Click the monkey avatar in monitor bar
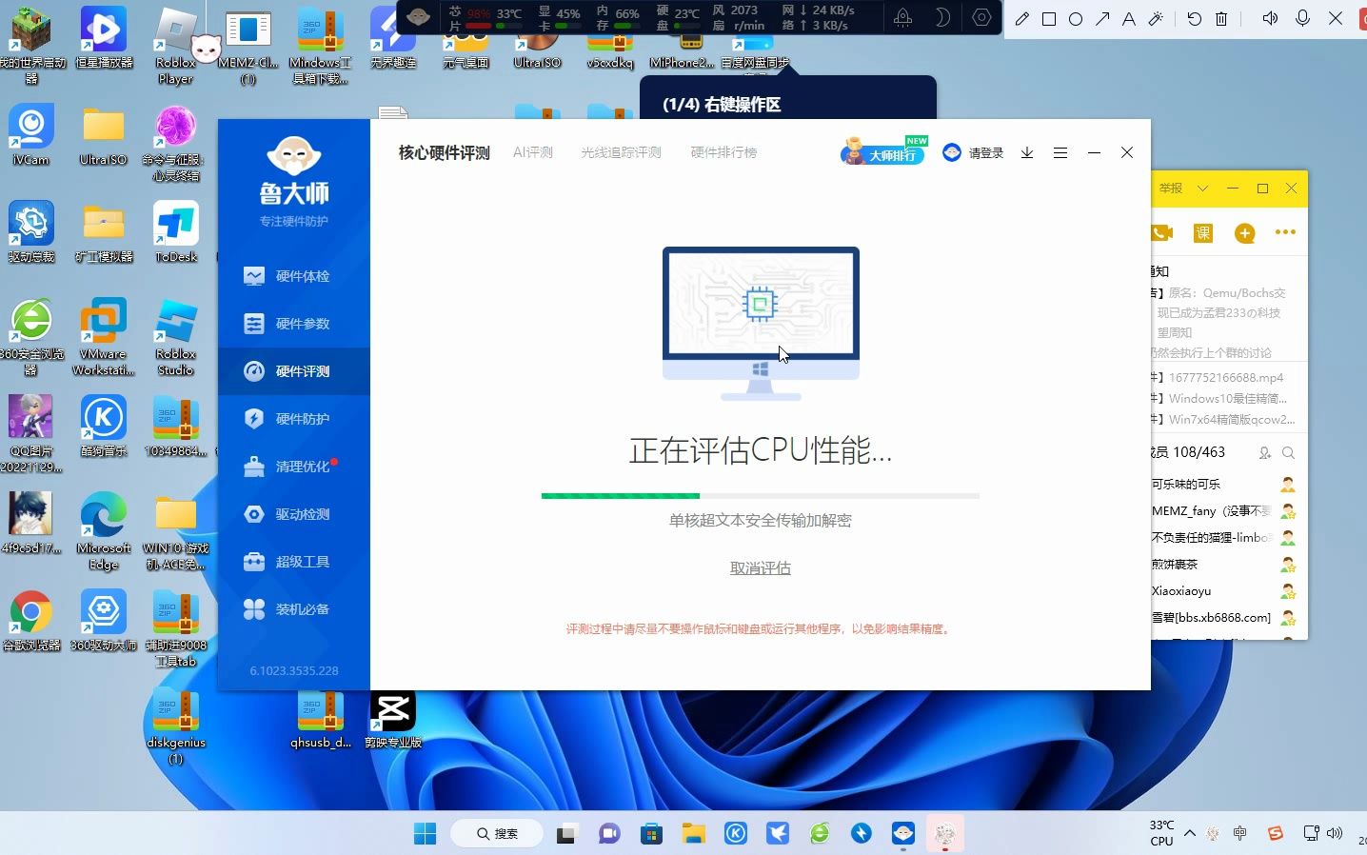Screen dimensions: 1367x855 (419, 17)
